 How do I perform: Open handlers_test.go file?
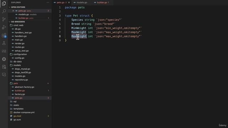[23, 32]
